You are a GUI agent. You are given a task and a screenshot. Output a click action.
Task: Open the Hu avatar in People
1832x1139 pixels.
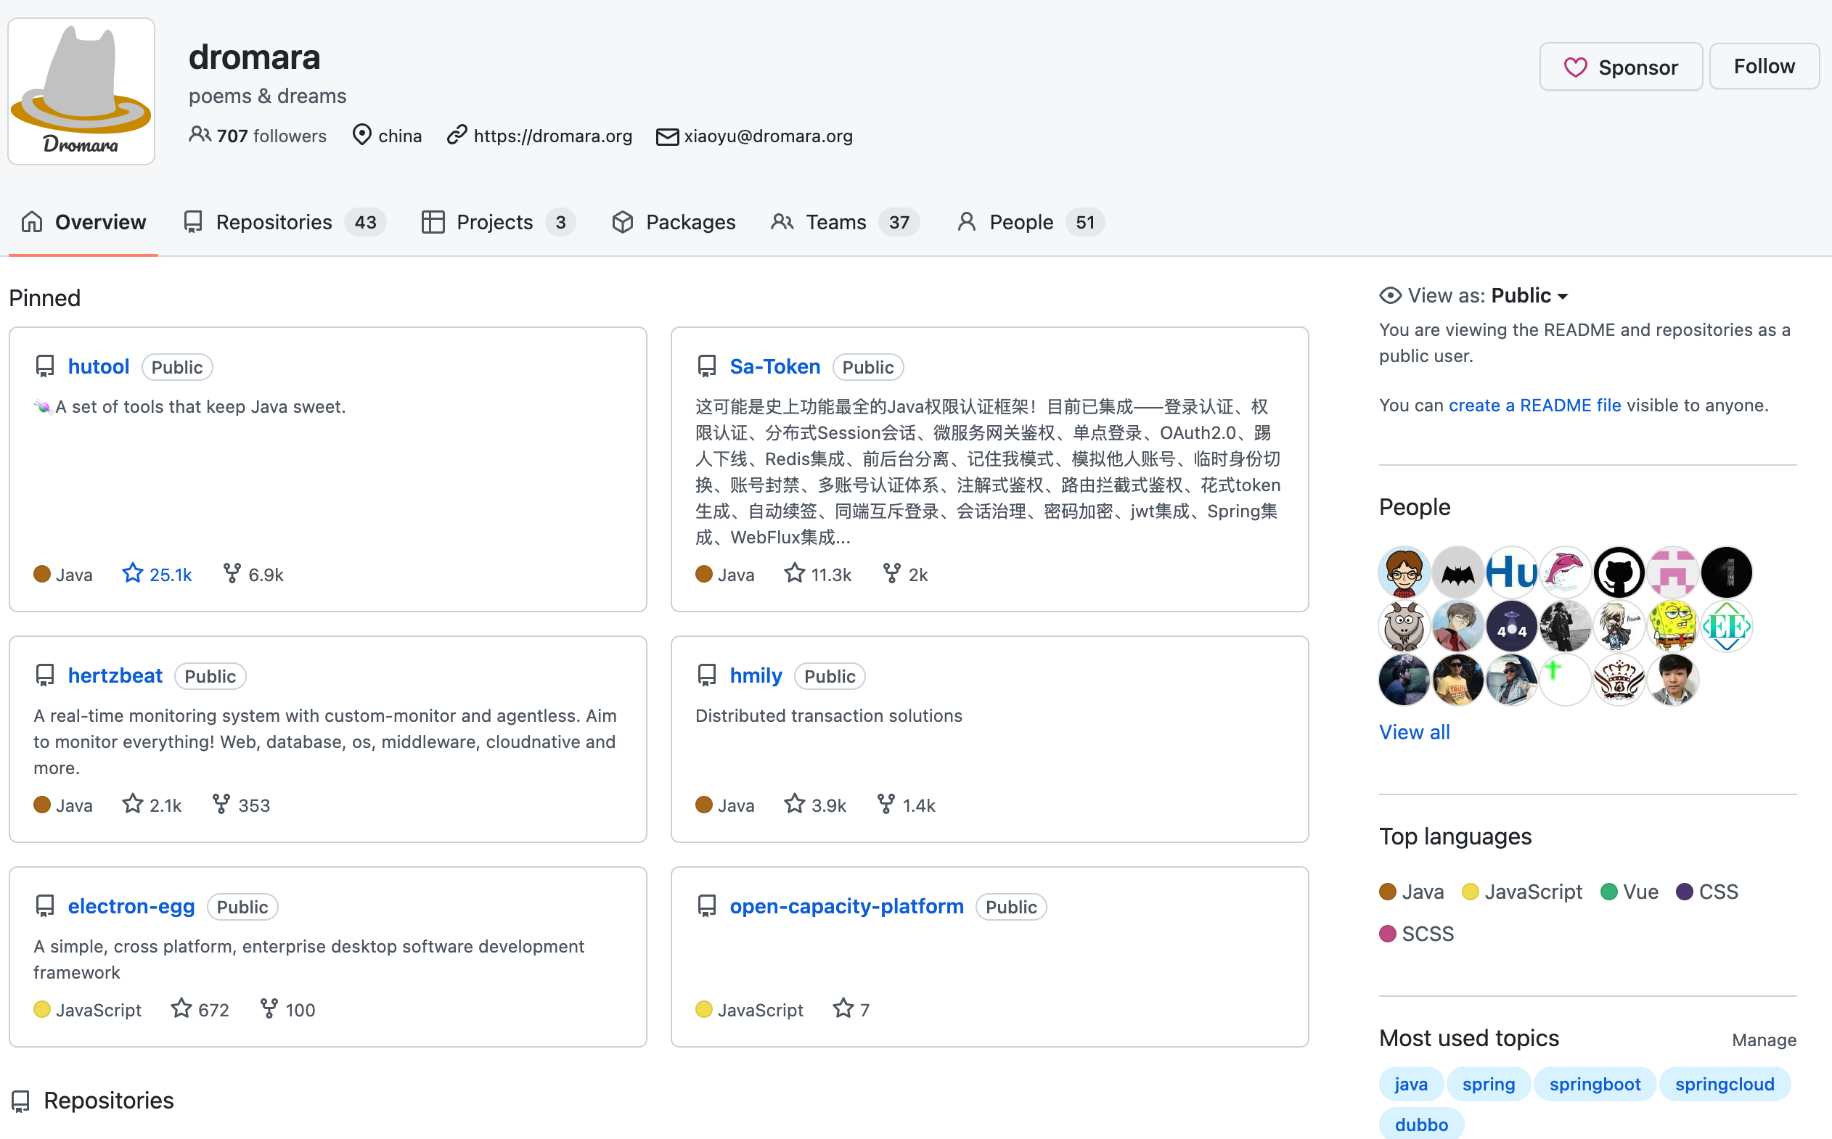[1511, 572]
